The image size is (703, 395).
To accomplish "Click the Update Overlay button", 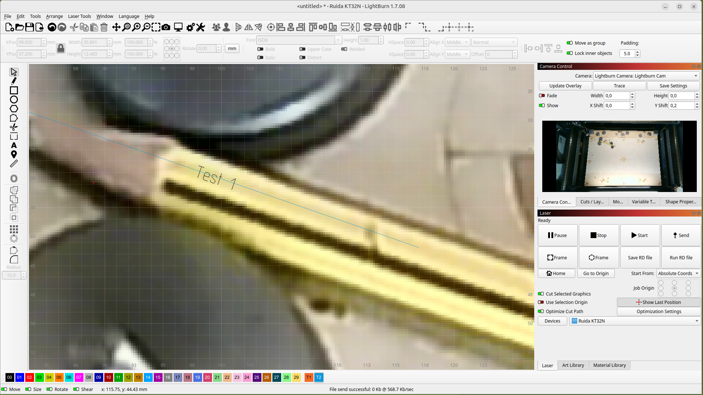I will click(565, 86).
